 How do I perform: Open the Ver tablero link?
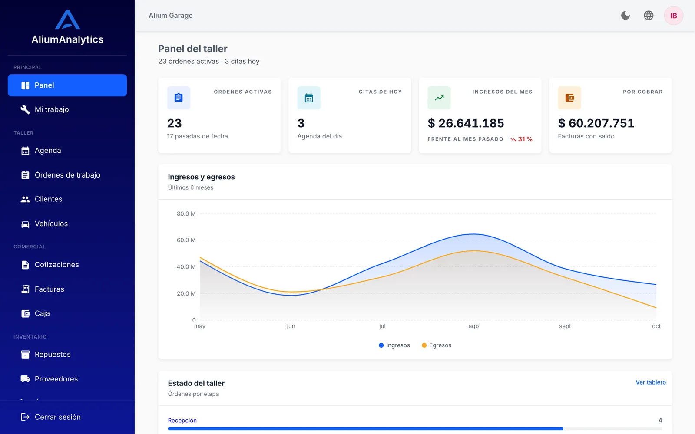651,382
